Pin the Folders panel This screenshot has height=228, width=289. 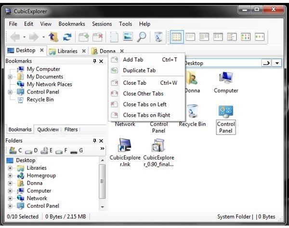point(94,141)
